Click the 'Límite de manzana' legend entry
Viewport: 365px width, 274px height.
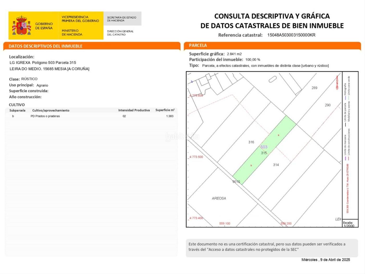345,147
